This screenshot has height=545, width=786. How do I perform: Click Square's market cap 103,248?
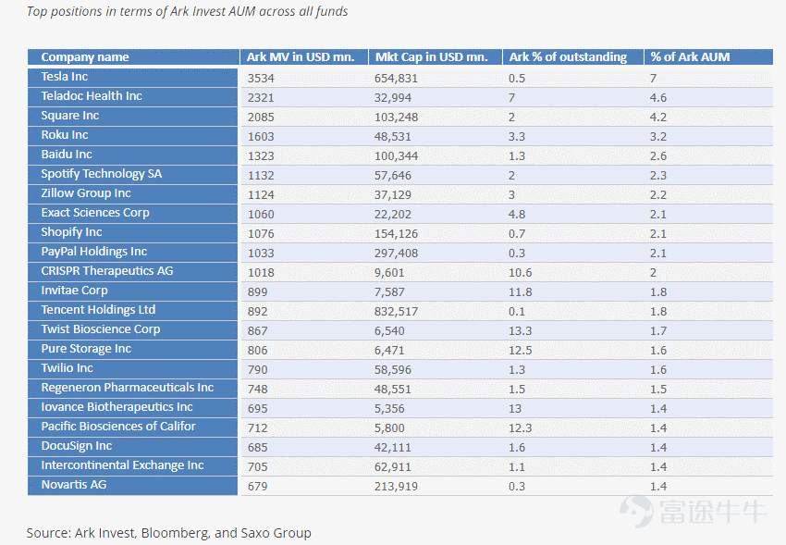(396, 118)
